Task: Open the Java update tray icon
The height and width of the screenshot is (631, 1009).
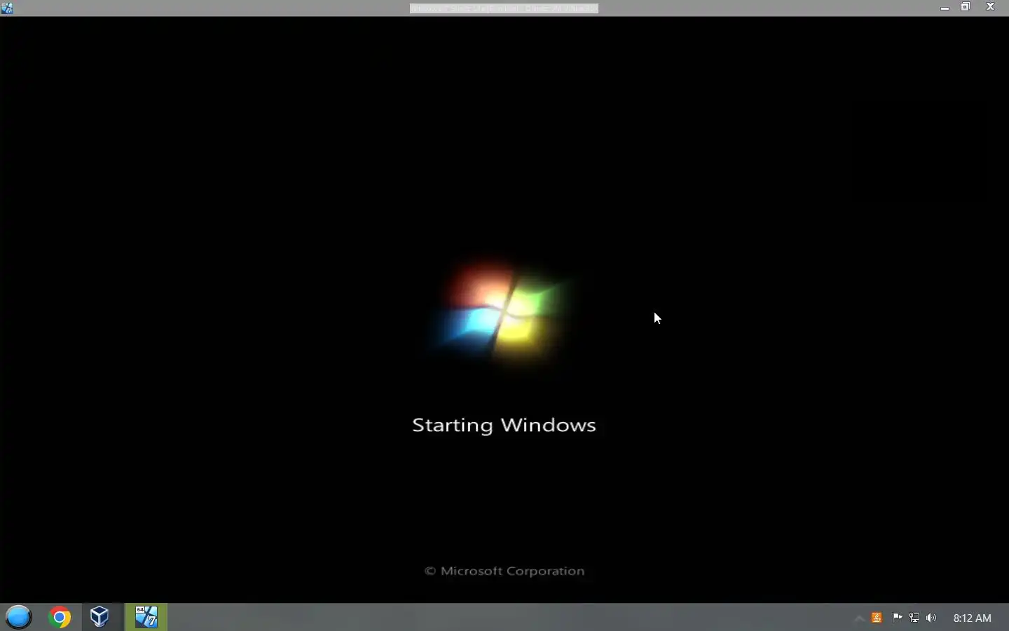Action: (x=877, y=618)
